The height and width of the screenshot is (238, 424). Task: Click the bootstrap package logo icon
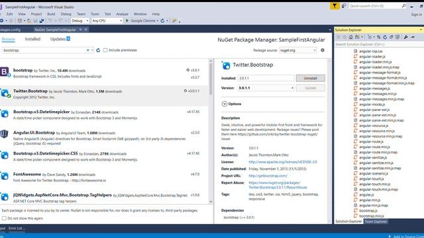coord(5,72)
